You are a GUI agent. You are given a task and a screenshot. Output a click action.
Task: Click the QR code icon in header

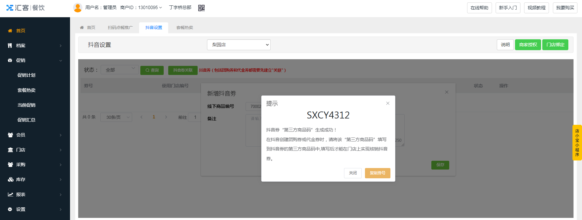(x=201, y=8)
